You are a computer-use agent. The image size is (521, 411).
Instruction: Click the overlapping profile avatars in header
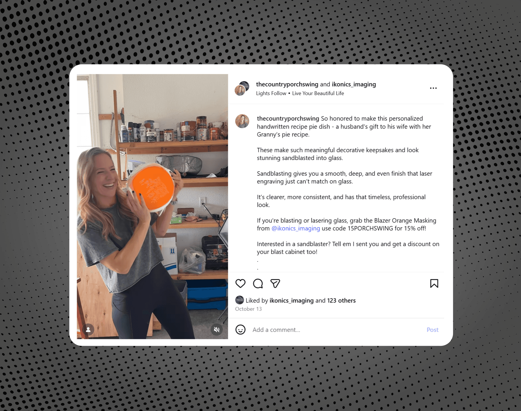coord(242,88)
